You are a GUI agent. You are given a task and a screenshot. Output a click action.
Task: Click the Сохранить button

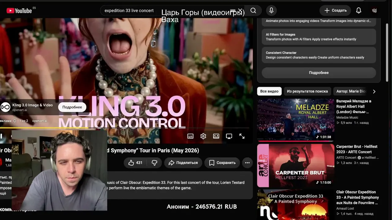(x=222, y=163)
